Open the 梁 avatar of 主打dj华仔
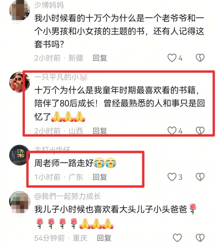216x248 pixels. [19, 155]
